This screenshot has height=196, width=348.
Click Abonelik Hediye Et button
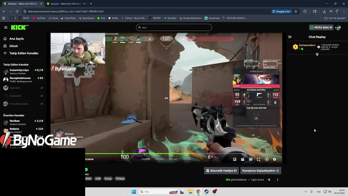221,171
